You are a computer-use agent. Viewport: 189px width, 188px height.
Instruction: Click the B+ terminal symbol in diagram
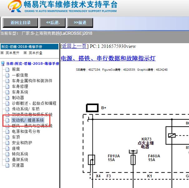(x=92, y=108)
